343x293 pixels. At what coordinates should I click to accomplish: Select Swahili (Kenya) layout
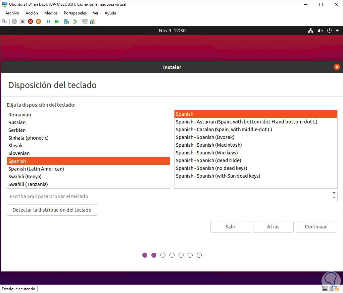pyautogui.click(x=88, y=177)
